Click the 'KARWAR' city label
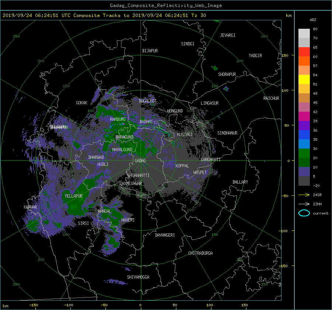The image size is (332, 310). [x=30, y=207]
